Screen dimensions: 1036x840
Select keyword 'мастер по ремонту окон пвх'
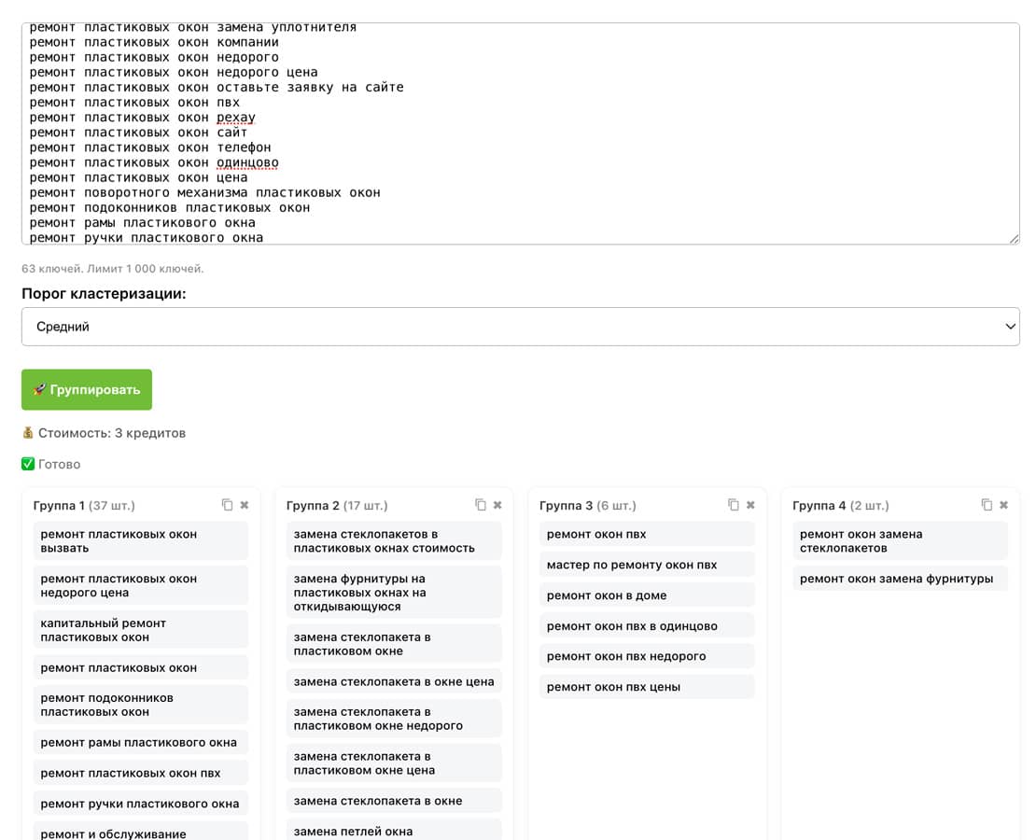click(x=646, y=565)
